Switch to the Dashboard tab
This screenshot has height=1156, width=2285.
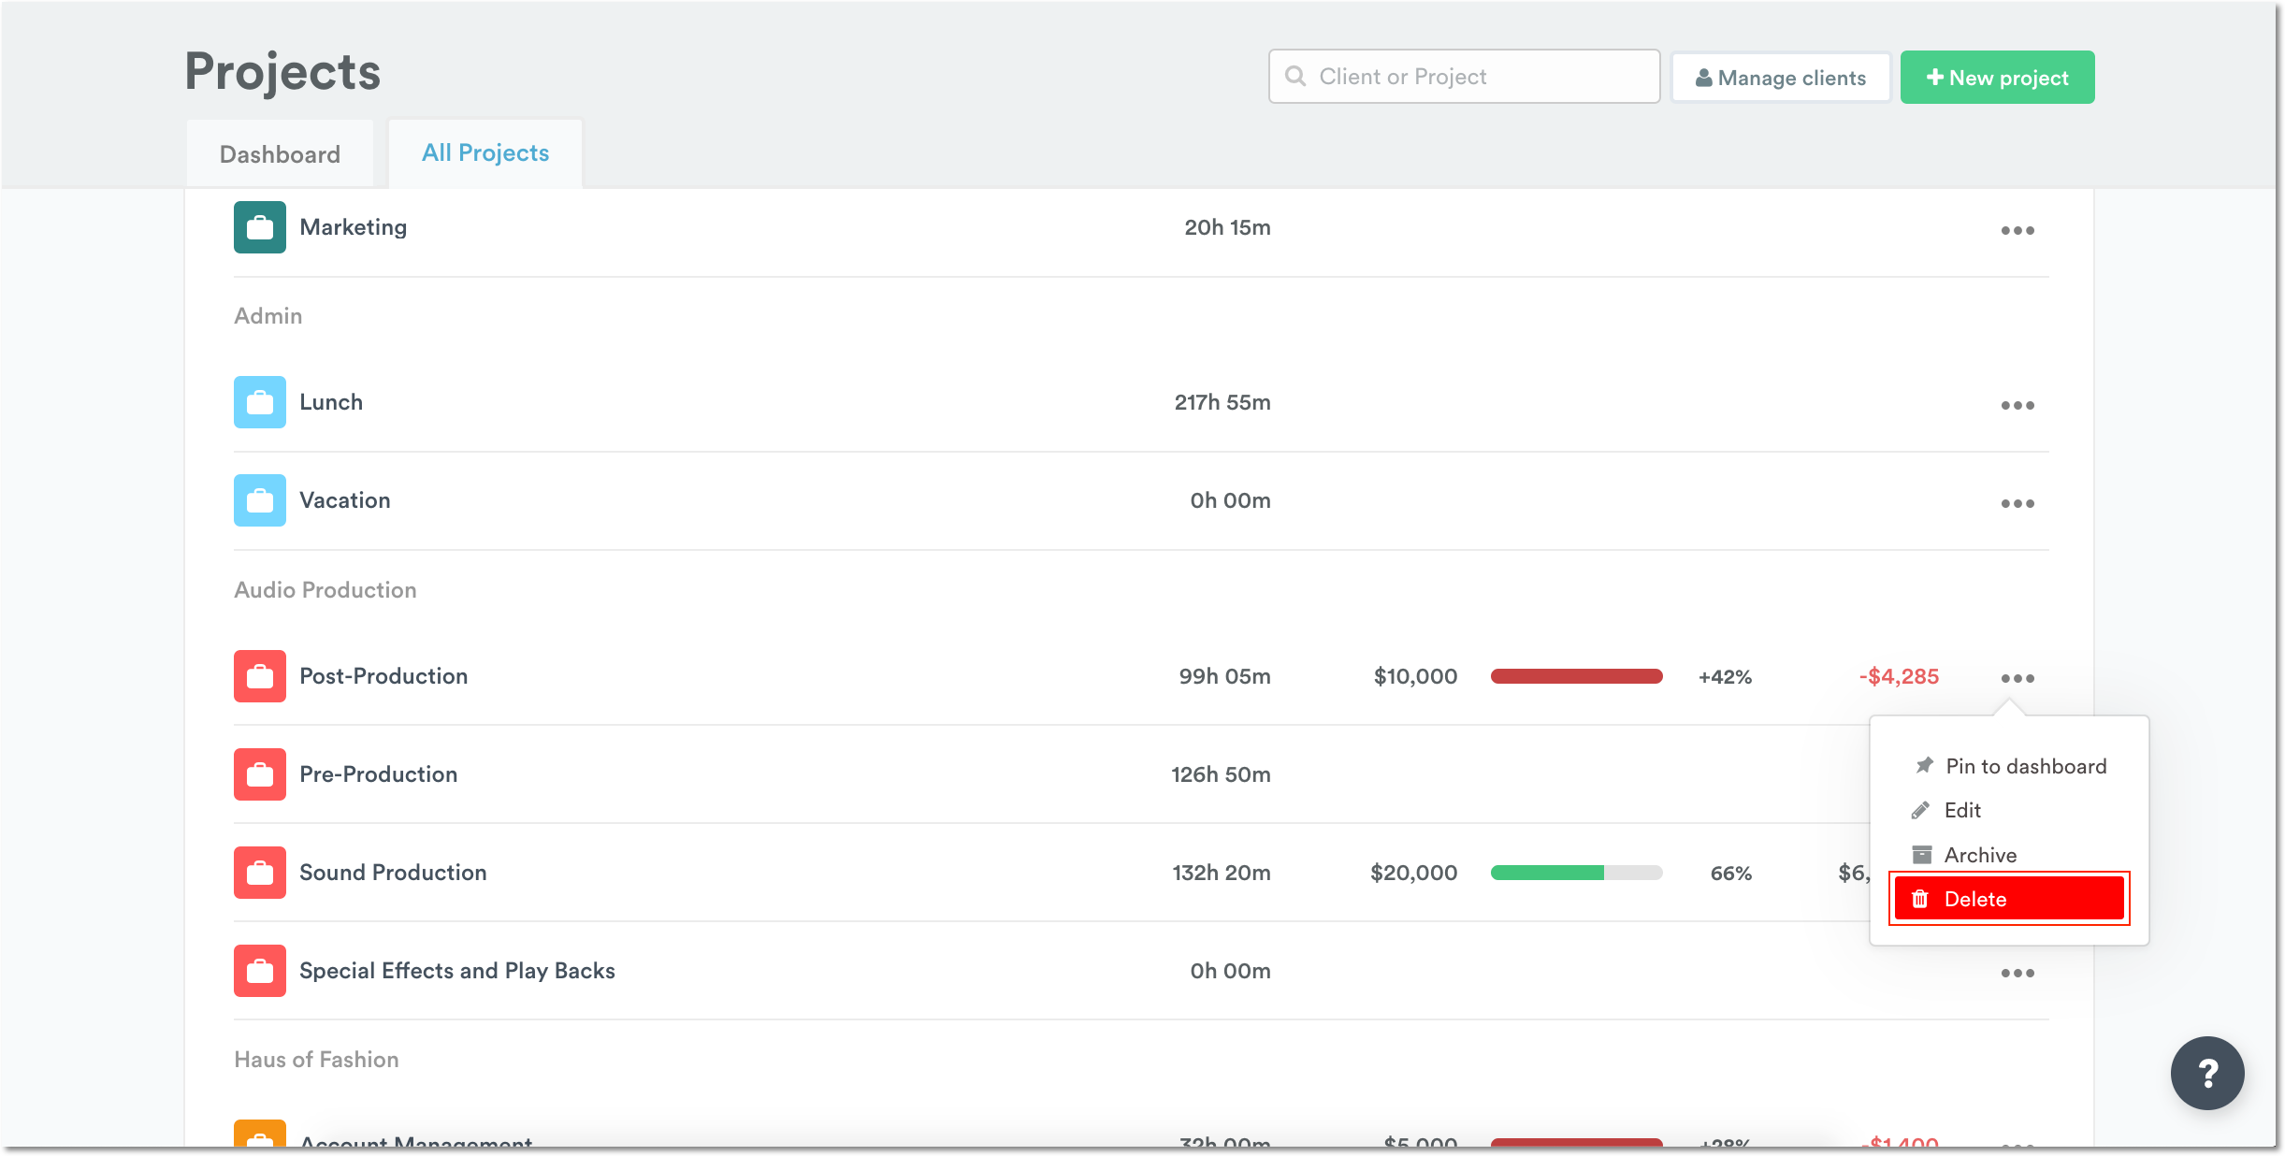280,154
